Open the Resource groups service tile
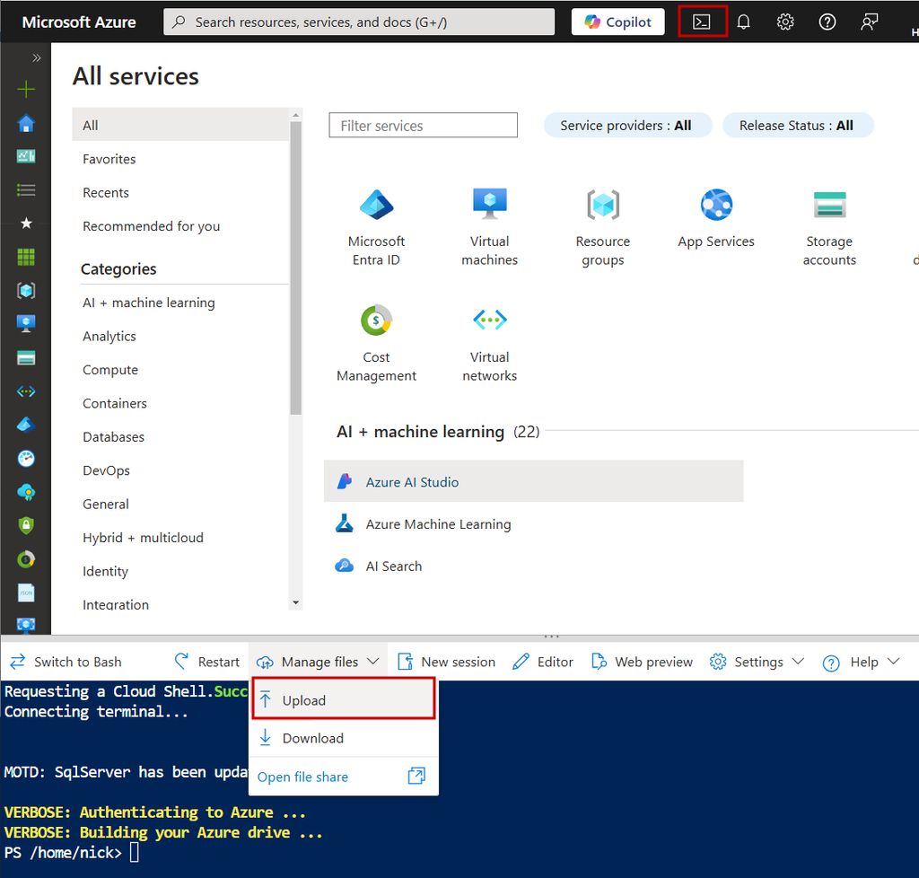 [x=602, y=227]
